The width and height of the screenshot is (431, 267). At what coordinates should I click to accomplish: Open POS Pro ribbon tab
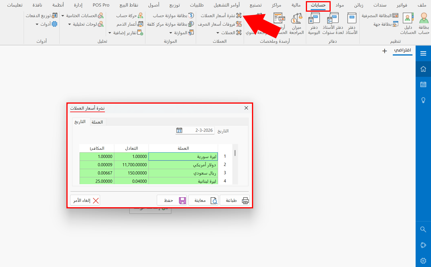[x=101, y=5]
